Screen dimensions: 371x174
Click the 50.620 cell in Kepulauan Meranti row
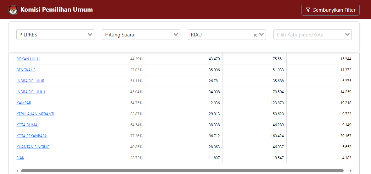pos(255,114)
